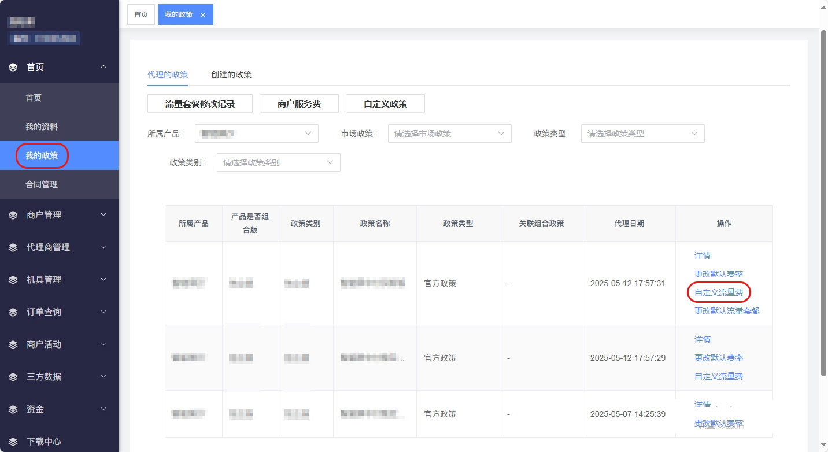Click the 商户管理 sidebar stack icon
This screenshot has height=452, width=828.
pyautogui.click(x=13, y=215)
